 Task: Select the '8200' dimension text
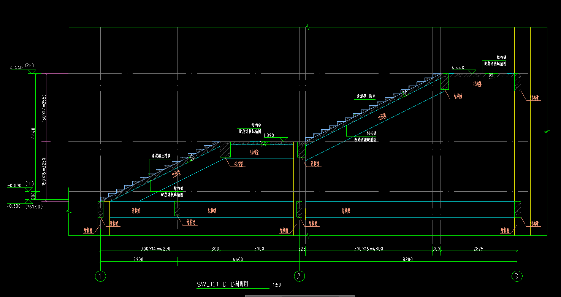coord(407,259)
